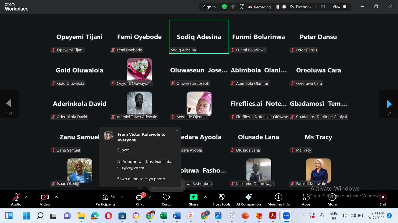Open the Chat panel
The image size is (398, 223).
click(x=140, y=199)
